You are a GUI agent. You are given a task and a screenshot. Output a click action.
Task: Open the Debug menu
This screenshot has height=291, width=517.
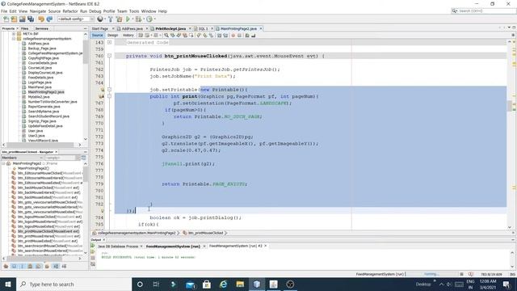[95, 11]
